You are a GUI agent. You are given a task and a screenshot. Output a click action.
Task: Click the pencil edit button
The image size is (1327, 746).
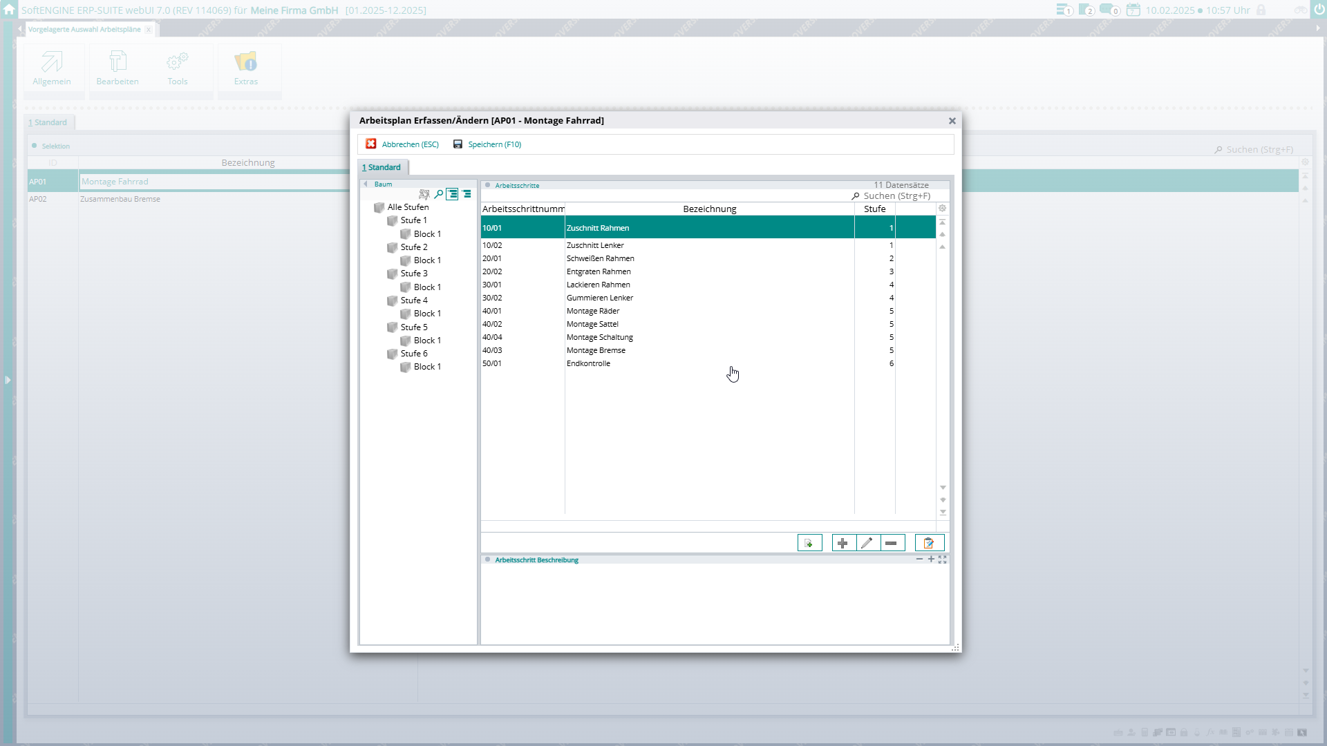pyautogui.click(x=867, y=543)
